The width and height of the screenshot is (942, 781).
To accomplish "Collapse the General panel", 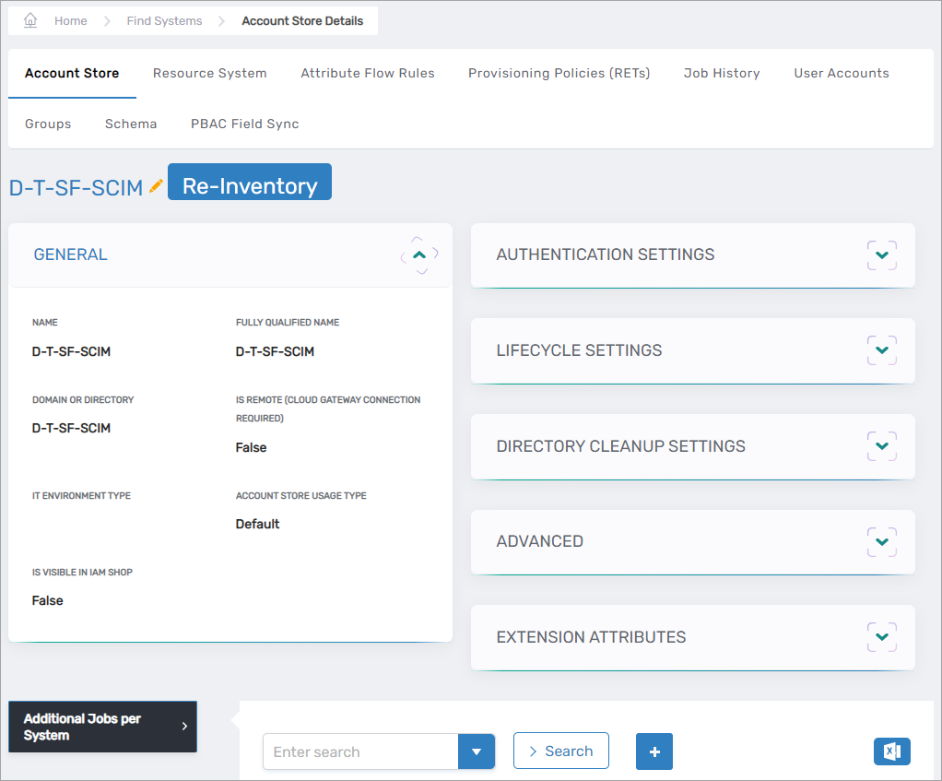I will click(x=419, y=255).
